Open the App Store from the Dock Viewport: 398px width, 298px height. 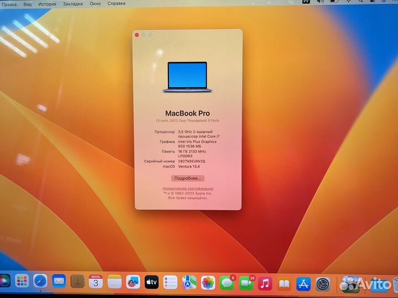click(303, 284)
